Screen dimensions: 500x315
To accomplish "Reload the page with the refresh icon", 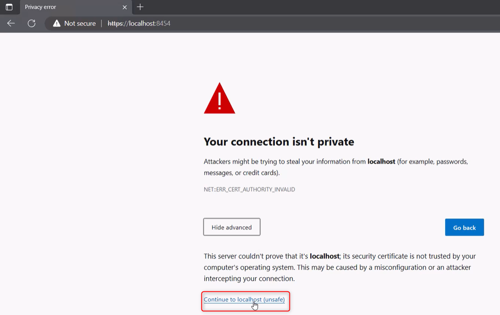I will 32,24.
